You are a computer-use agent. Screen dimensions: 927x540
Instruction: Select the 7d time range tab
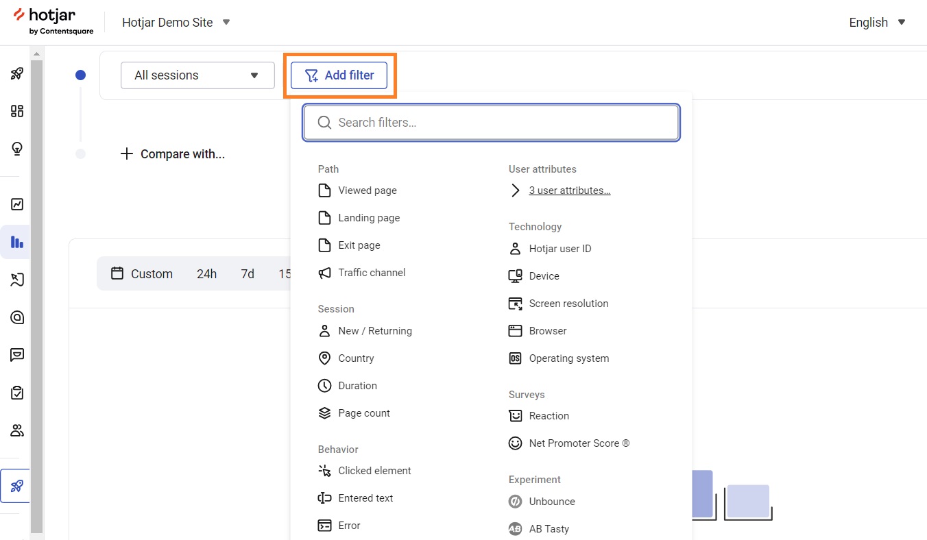[x=247, y=273]
